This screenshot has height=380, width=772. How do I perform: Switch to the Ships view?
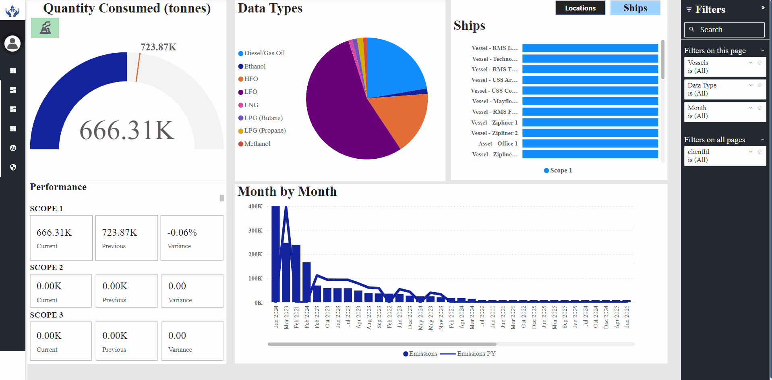tap(635, 8)
